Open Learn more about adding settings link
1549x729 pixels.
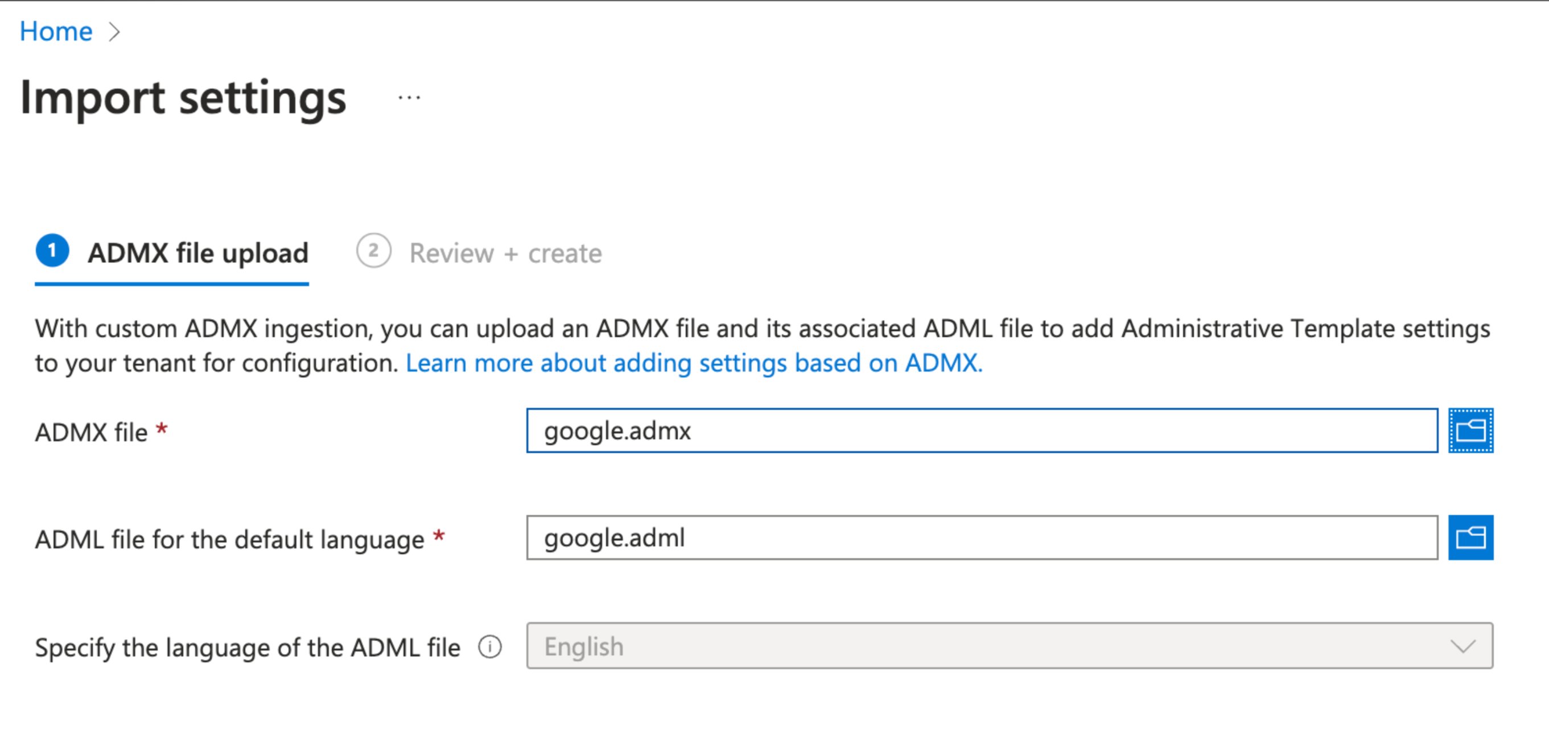(x=694, y=363)
